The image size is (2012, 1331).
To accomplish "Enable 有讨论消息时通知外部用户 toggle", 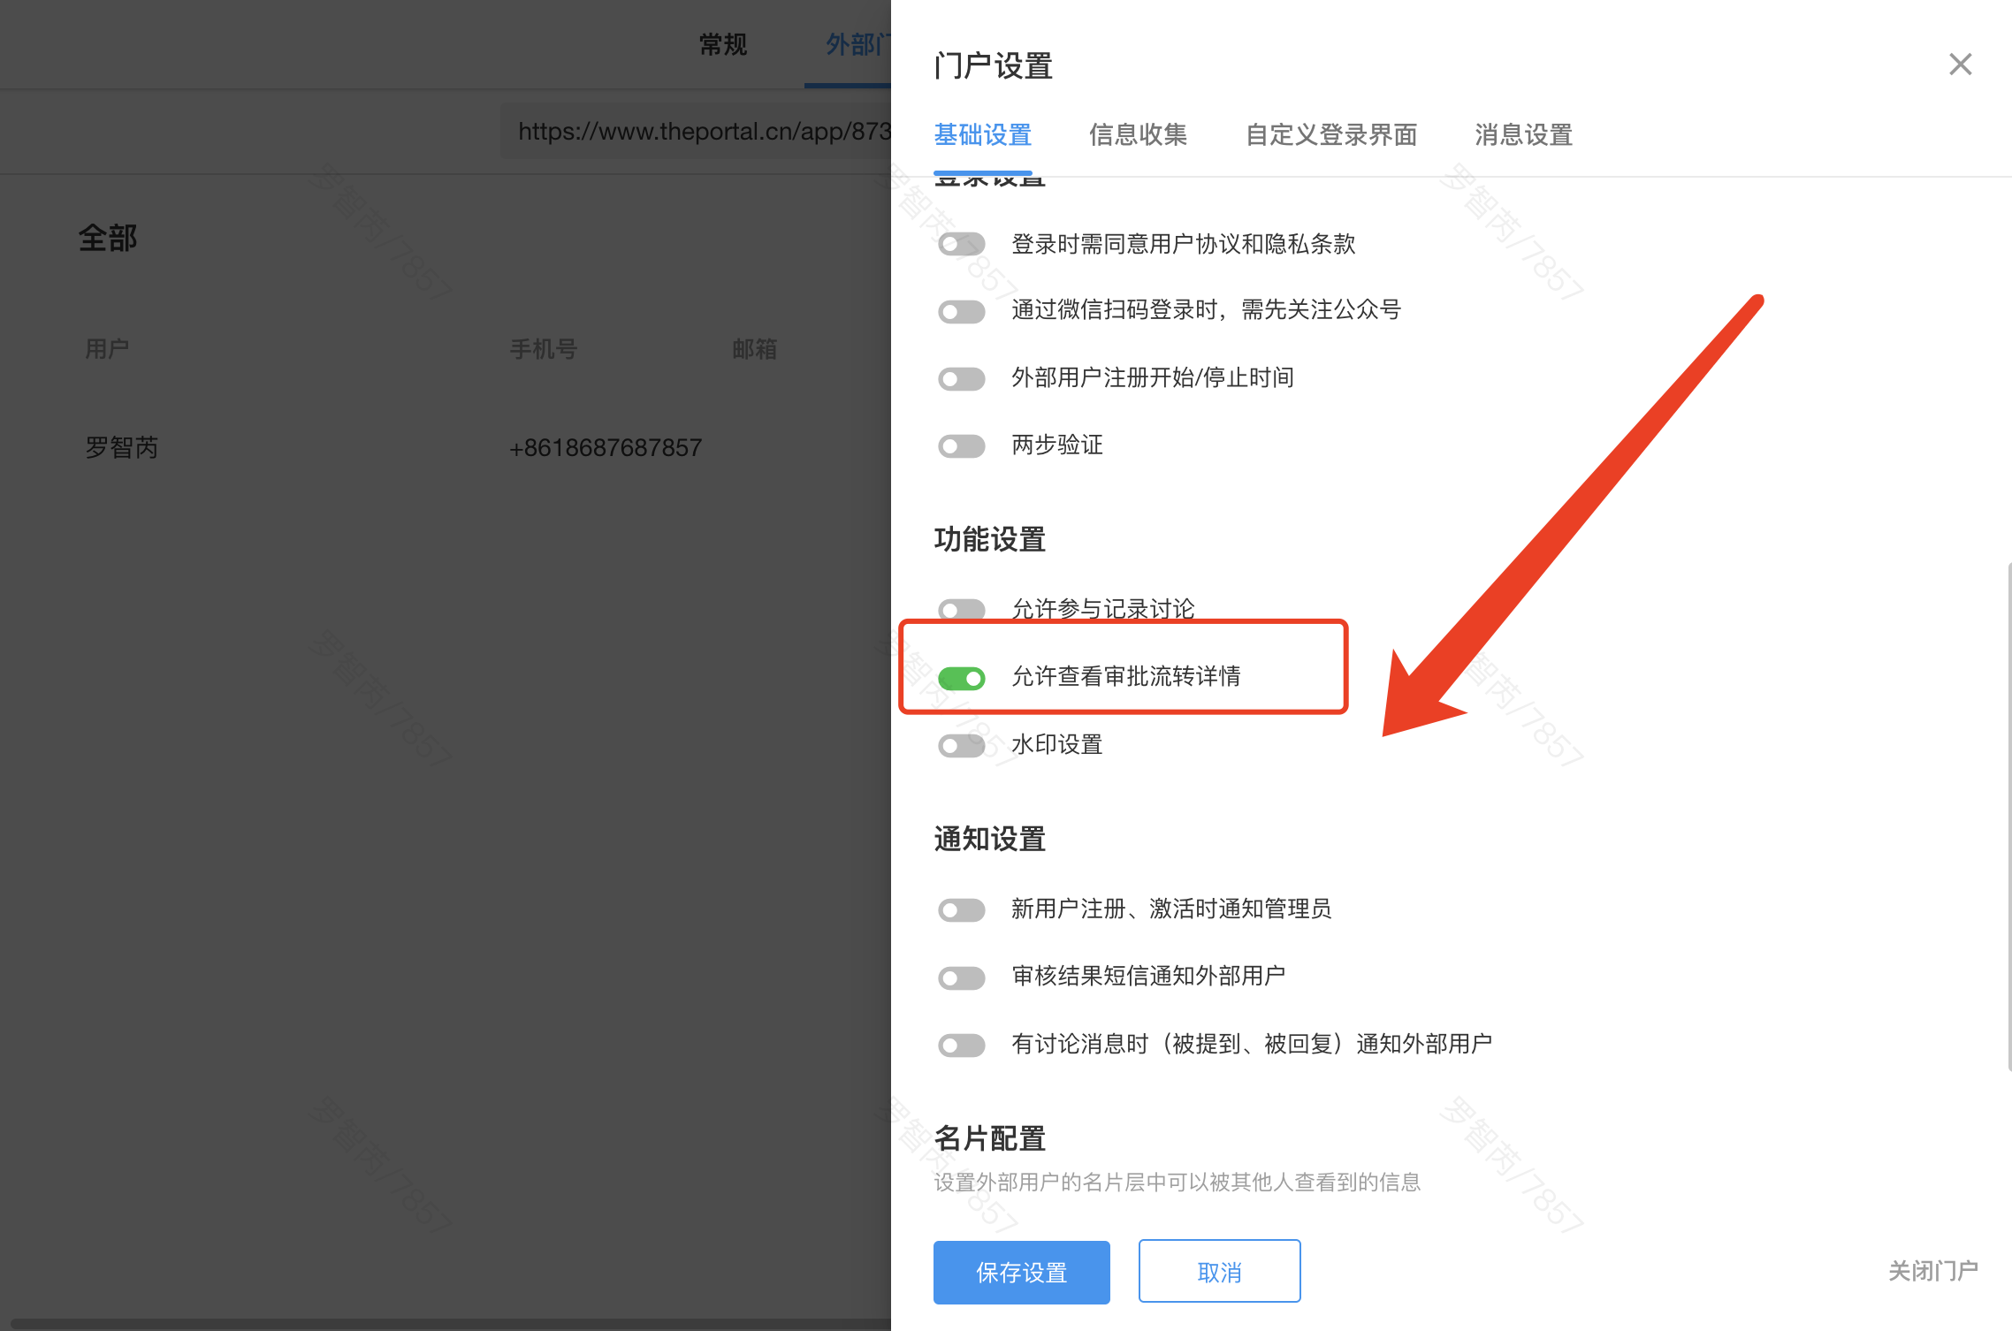I will point(962,1046).
